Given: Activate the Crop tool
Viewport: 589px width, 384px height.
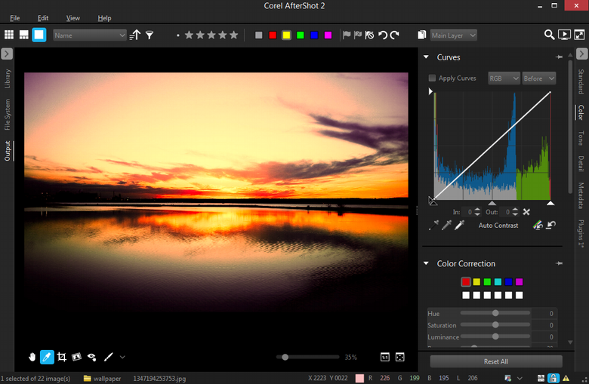Looking at the screenshot, I should coord(62,357).
